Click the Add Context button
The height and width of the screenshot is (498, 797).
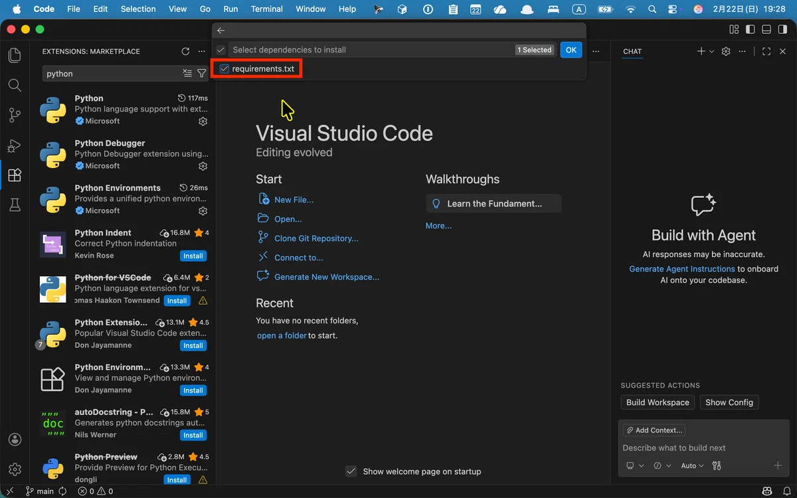tap(654, 430)
